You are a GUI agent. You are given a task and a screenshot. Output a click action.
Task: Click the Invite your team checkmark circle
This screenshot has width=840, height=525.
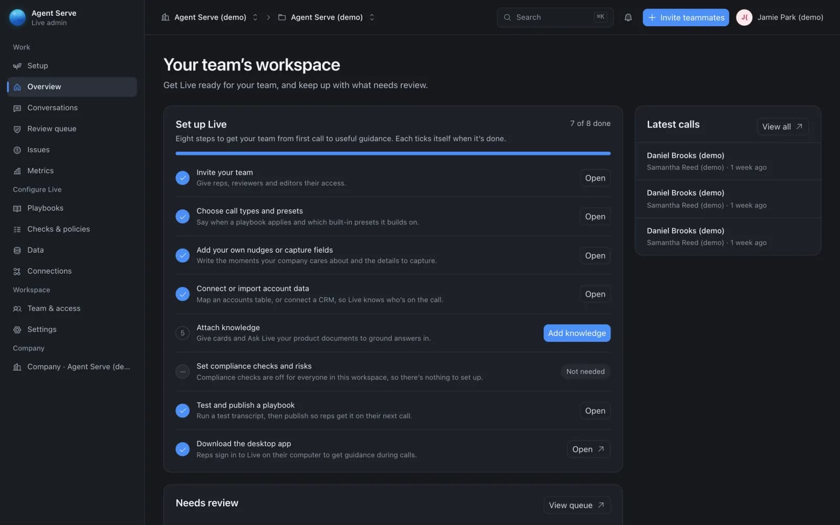[182, 178]
